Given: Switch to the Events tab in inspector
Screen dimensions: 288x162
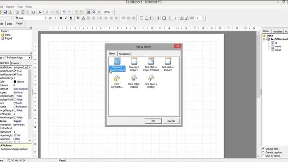Looking at the screenshot, I should (15, 63).
